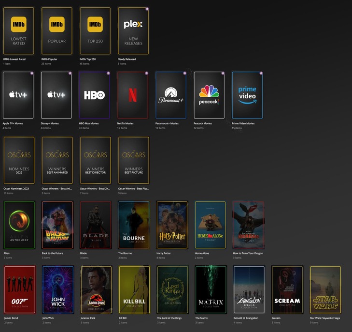This screenshot has height=332, width=352.
Task: Open the Star Wars Skywalker Saga poster
Action: tap(325, 290)
